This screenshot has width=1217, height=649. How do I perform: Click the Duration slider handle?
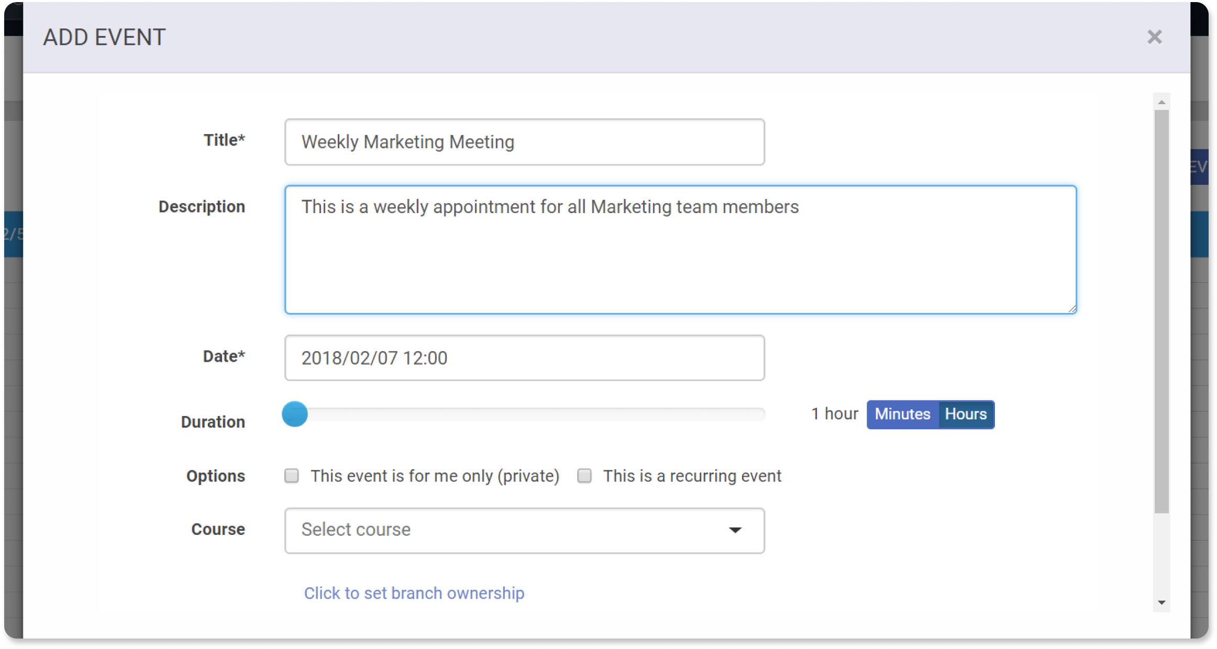[x=295, y=414]
